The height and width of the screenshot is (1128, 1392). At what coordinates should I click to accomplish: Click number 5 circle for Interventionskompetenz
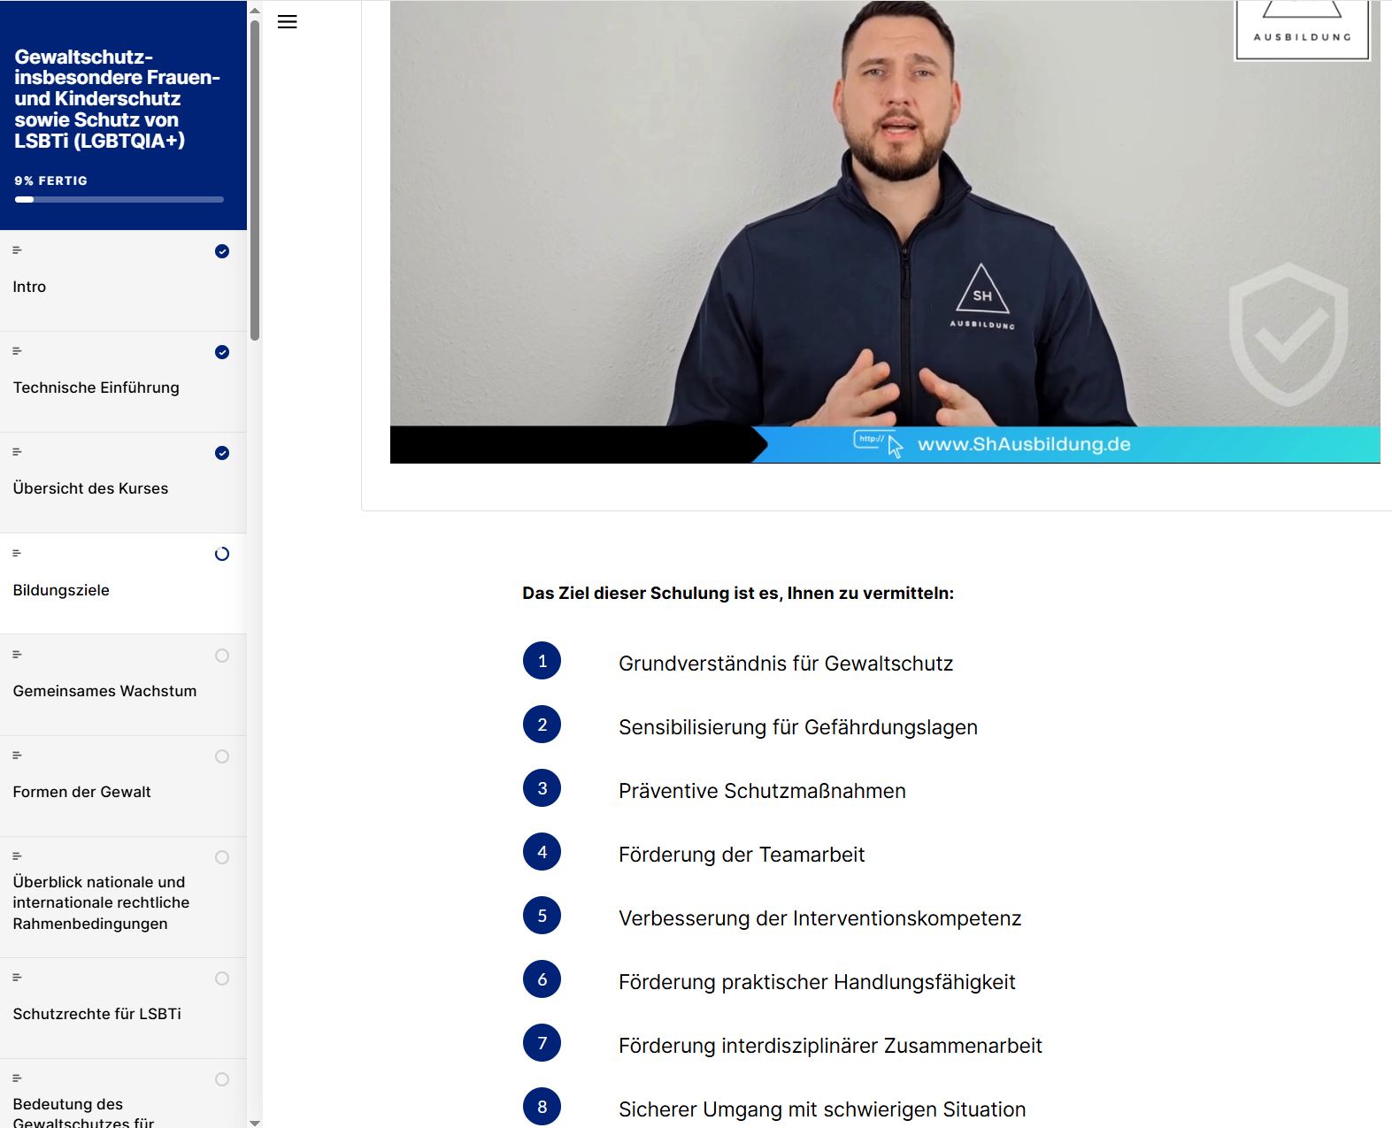pos(542,916)
